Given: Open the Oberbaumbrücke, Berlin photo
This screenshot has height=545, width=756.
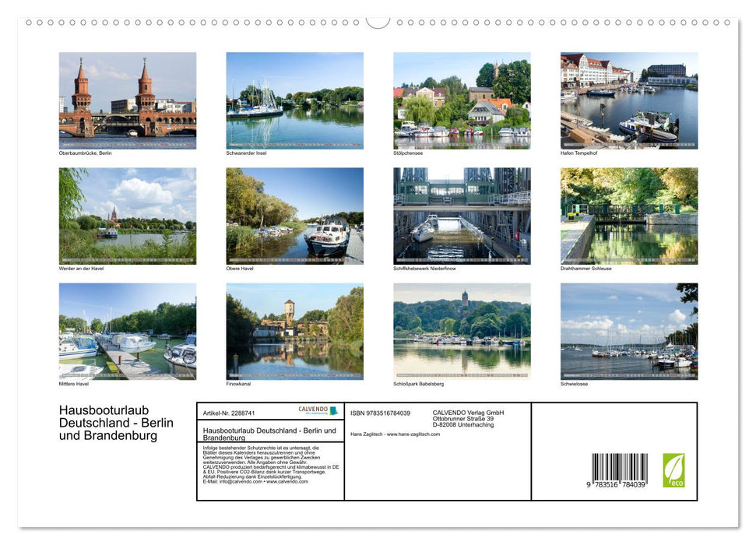Looking at the screenshot, I should point(128,100).
